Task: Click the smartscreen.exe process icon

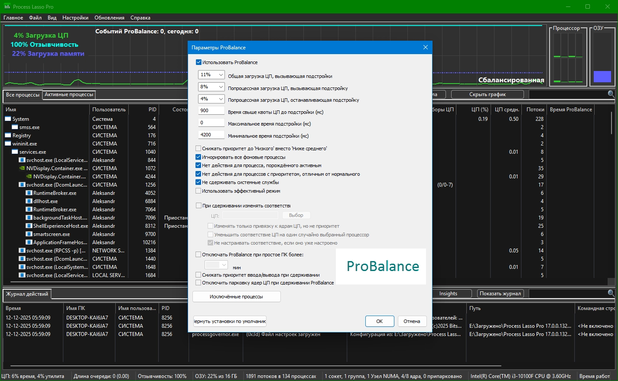Action: pos(29,234)
